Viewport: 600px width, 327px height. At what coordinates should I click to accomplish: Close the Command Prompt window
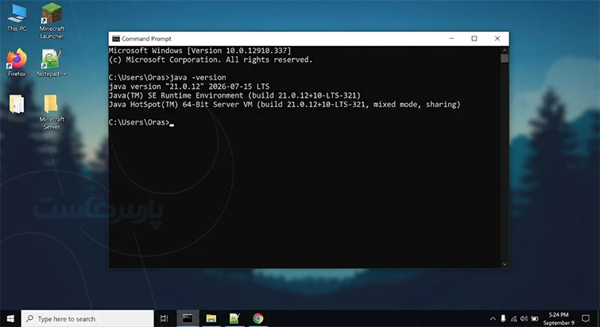tap(497, 39)
